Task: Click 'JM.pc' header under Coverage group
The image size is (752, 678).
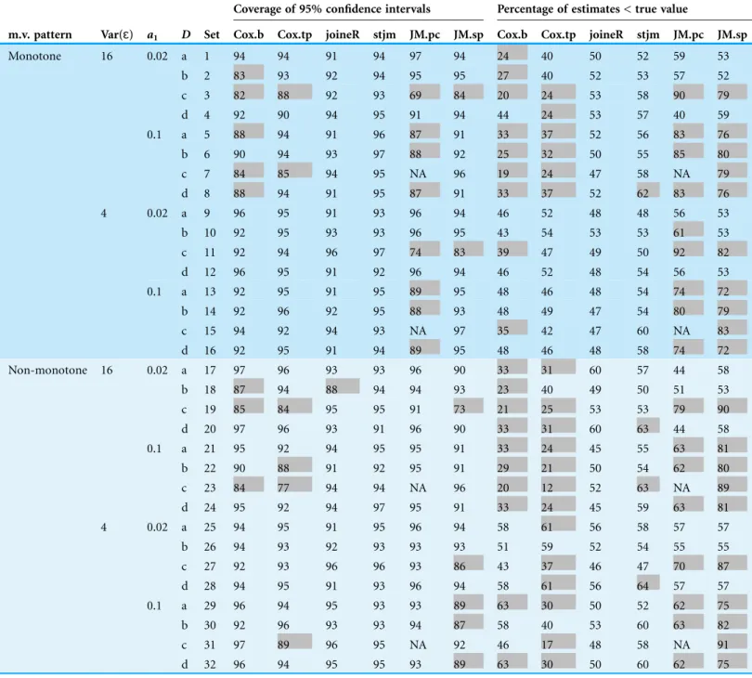Action: (x=424, y=35)
